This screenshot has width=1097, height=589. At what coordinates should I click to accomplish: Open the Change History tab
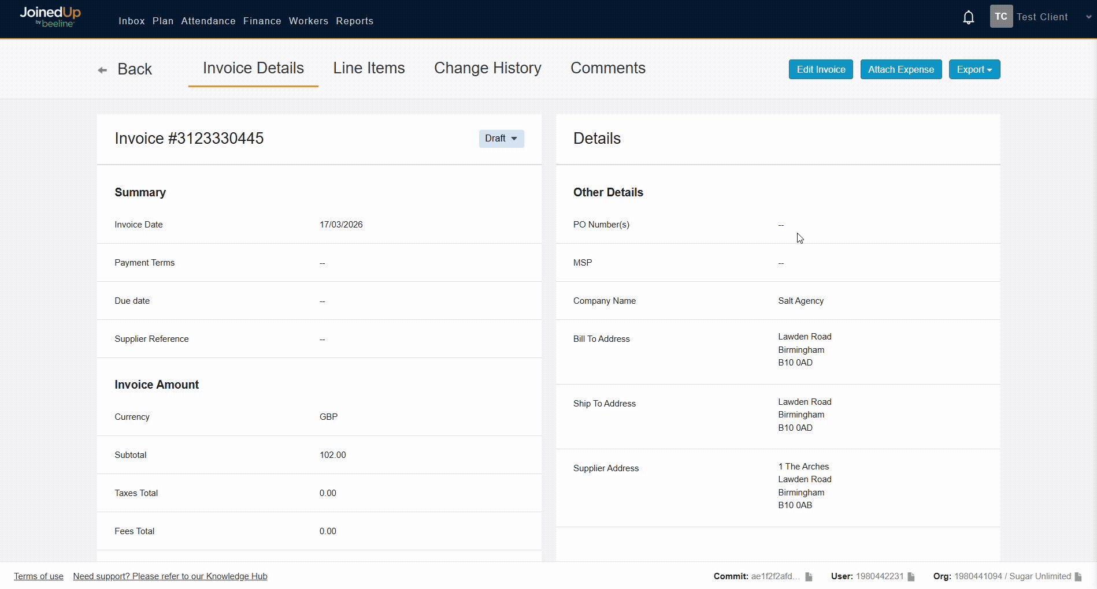487,68
